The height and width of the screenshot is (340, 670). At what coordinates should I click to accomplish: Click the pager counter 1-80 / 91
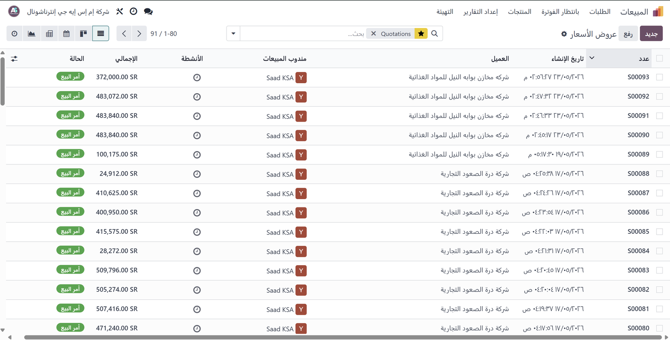click(x=164, y=33)
